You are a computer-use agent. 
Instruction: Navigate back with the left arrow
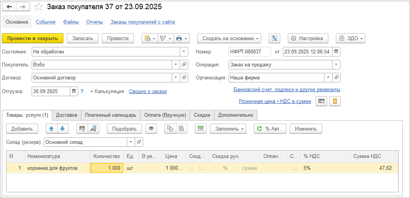pyautogui.click(x=10, y=7)
